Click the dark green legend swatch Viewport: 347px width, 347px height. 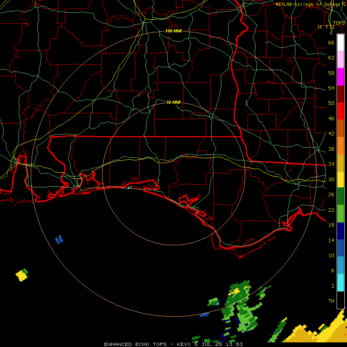[x=340, y=196]
